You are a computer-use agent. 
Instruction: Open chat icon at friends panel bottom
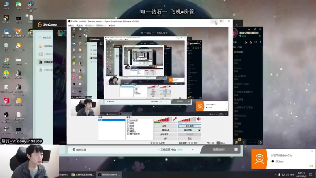tap(236, 142)
